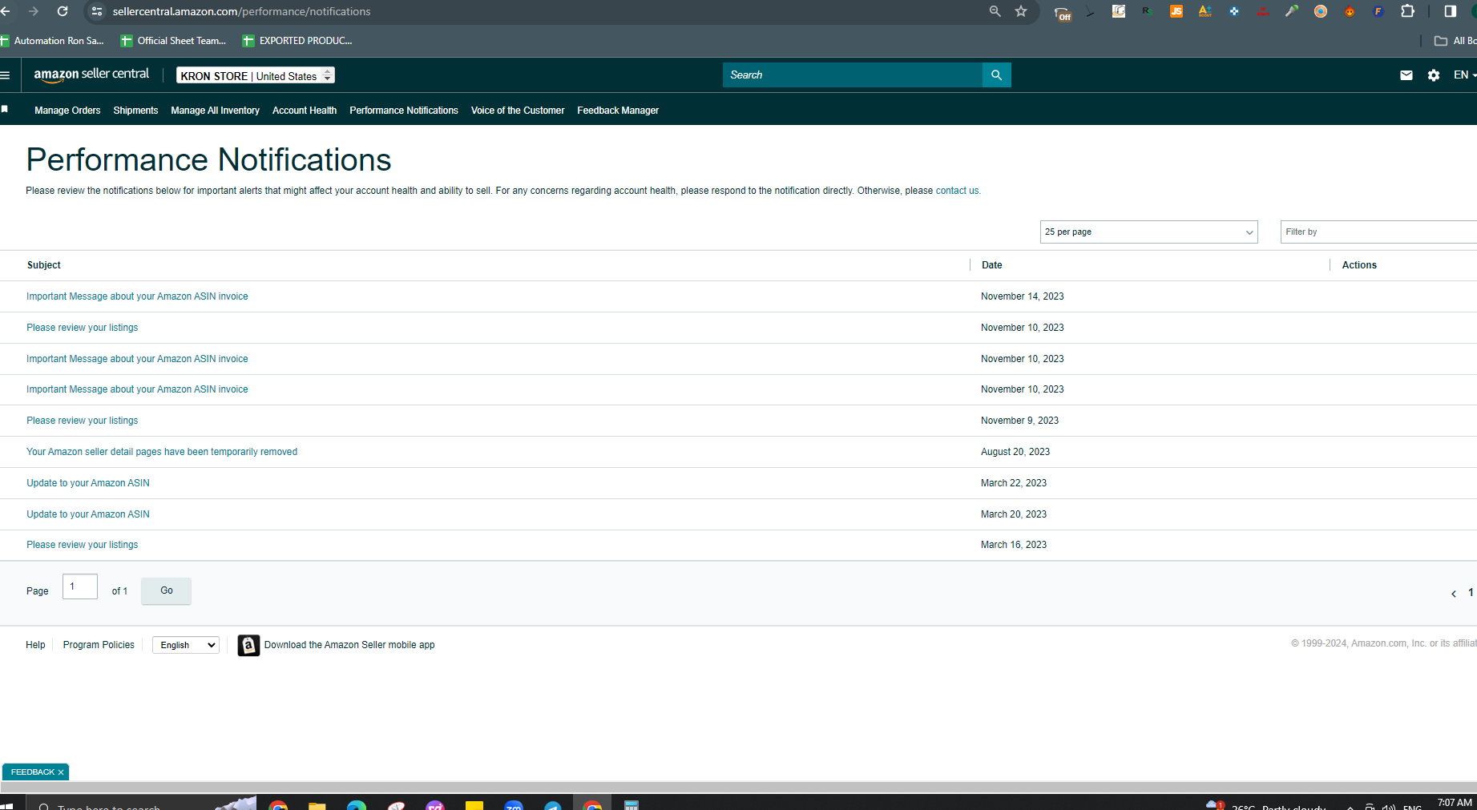
Task: Open 'Update to your Amazon ASIN' from March 22
Action: tap(88, 483)
